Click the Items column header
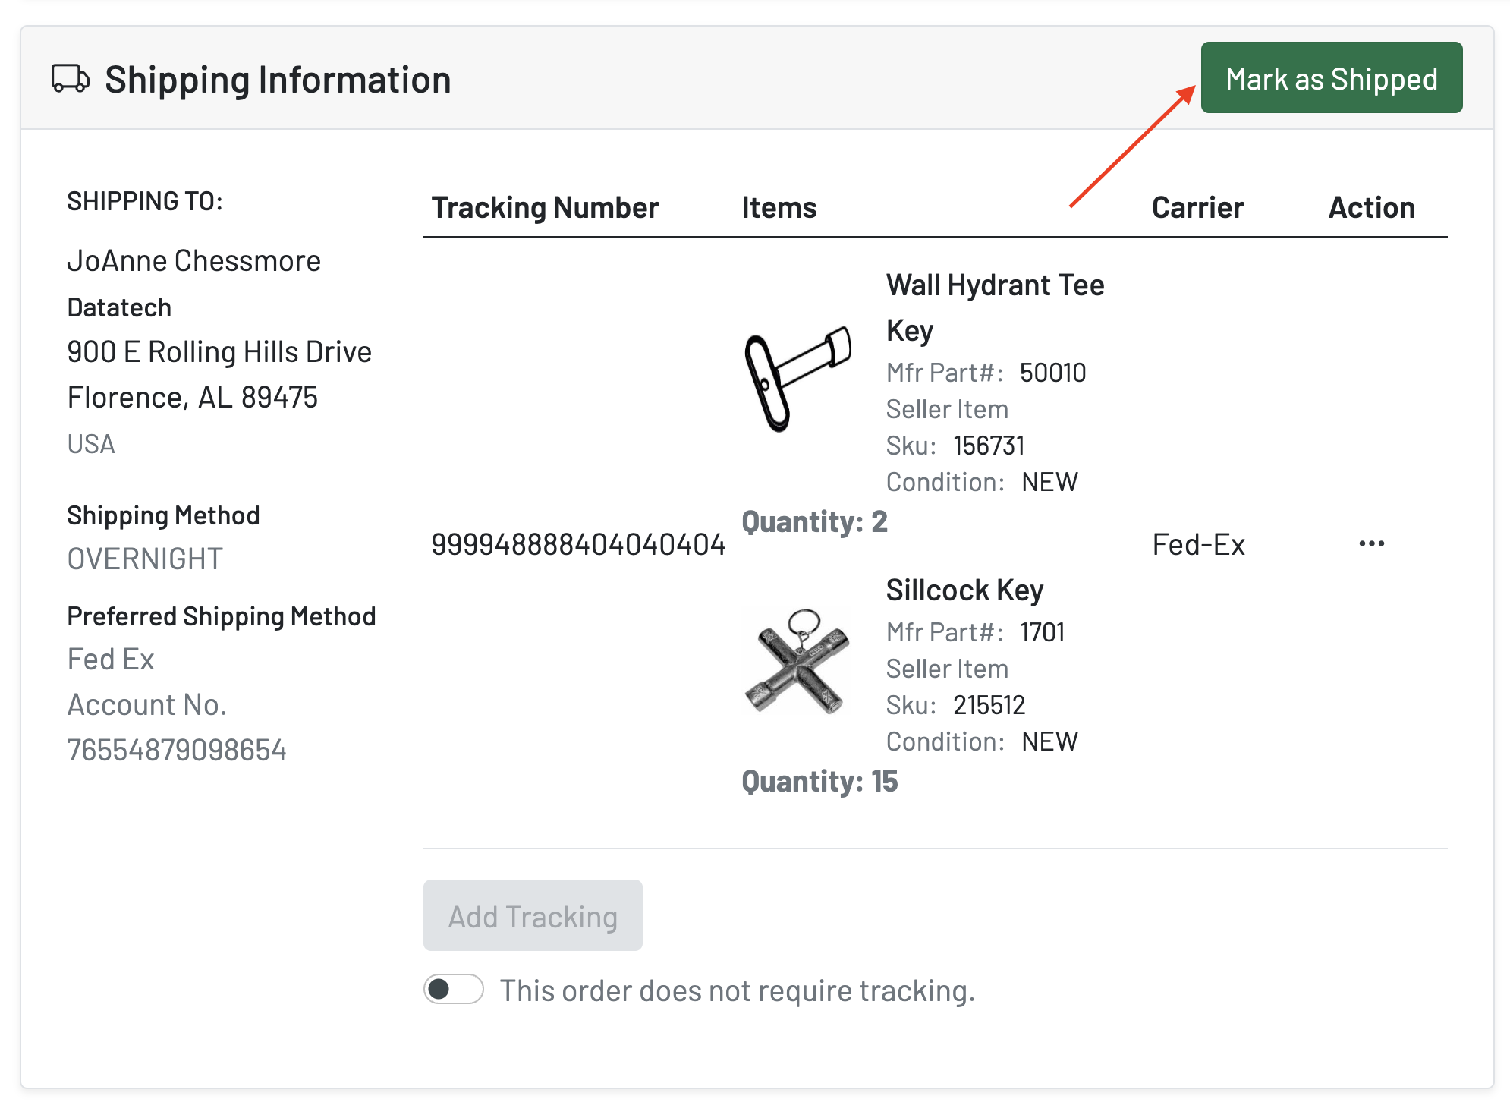Screen dimensions: 1510x1102 (779, 208)
